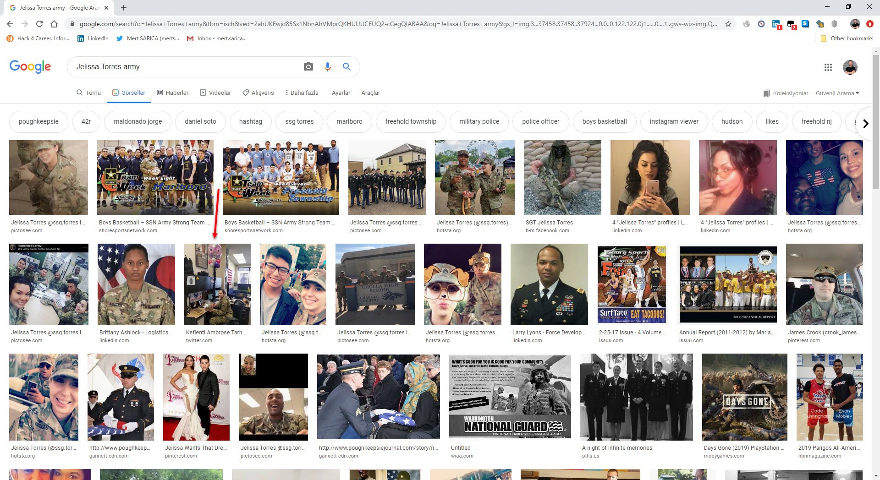
Task: Open the Days Gone PlayStation image
Action: 745,397
